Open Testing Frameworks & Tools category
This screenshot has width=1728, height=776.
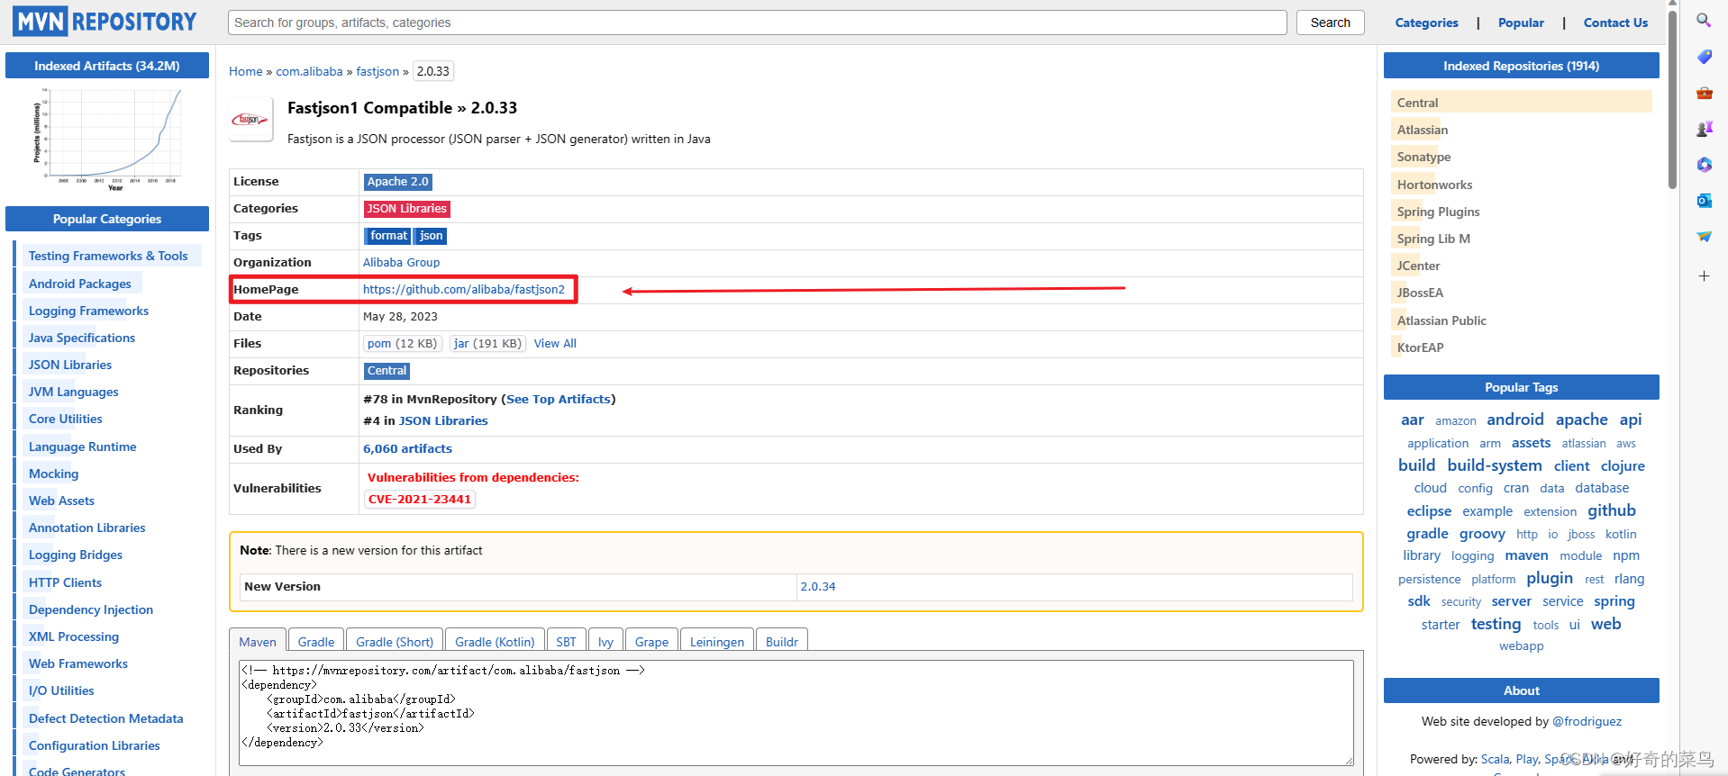click(x=108, y=257)
